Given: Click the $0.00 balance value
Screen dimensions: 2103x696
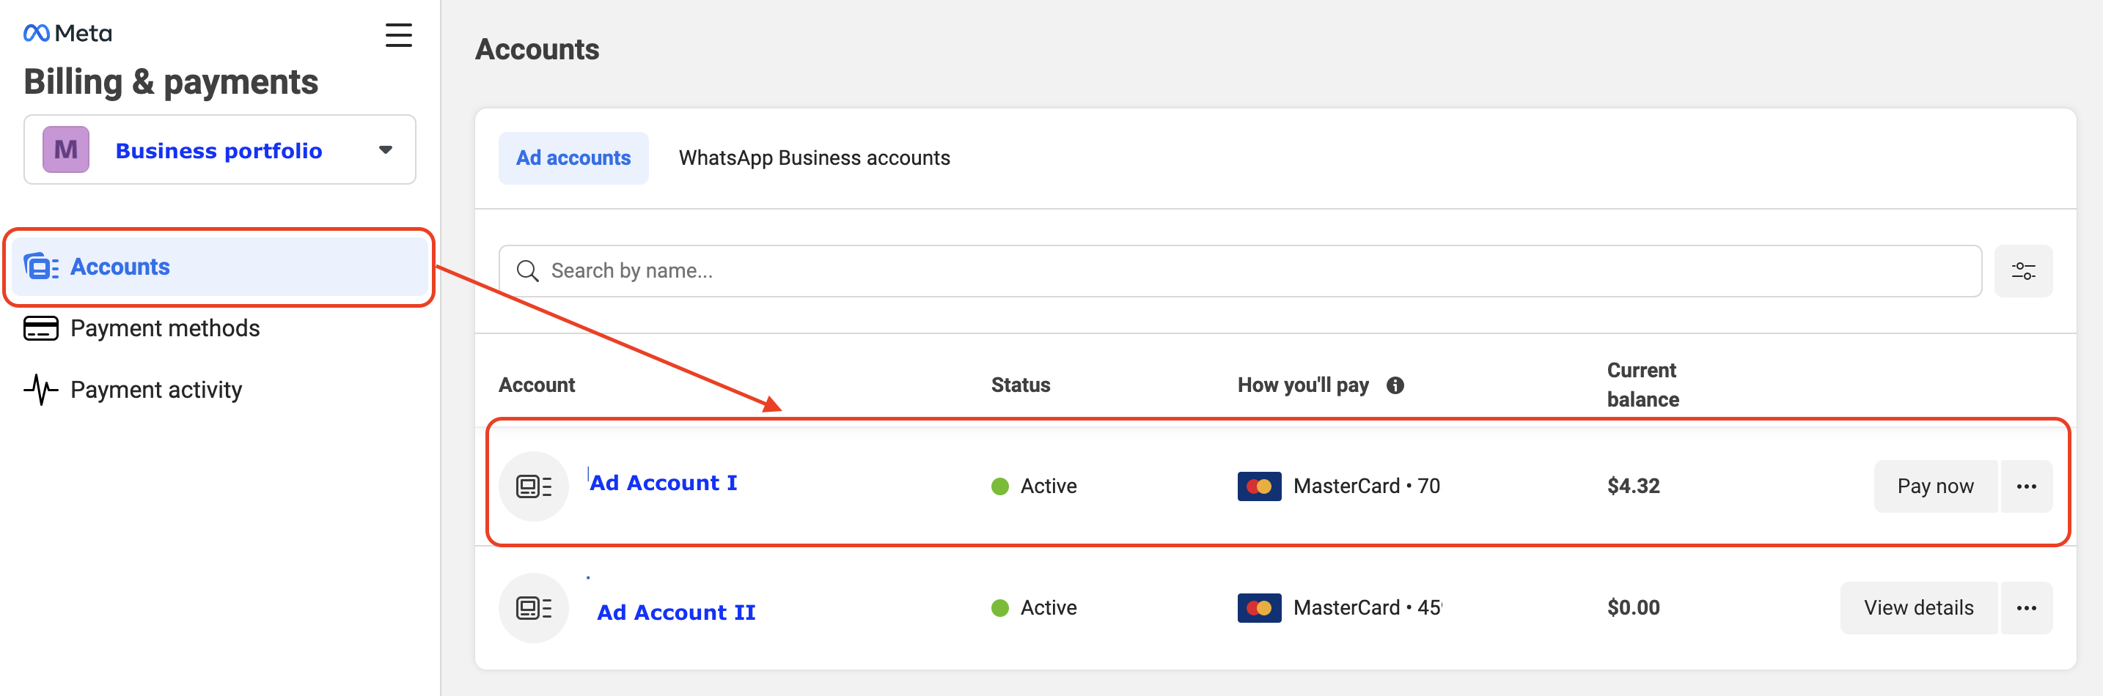Looking at the screenshot, I should pyautogui.click(x=1633, y=608).
